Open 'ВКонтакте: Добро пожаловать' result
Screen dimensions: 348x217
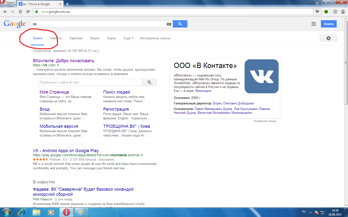tap(64, 61)
